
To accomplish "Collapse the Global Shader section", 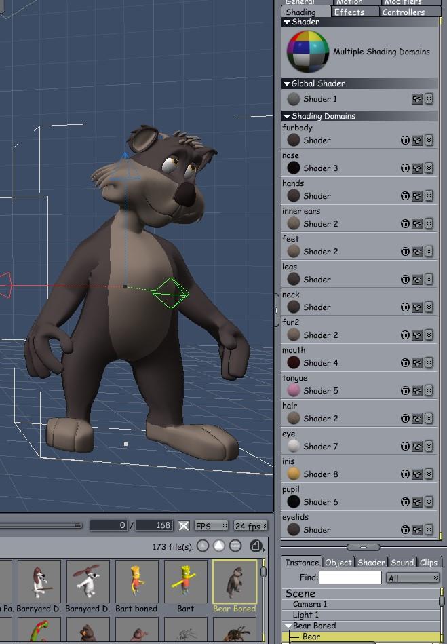I will click(287, 83).
